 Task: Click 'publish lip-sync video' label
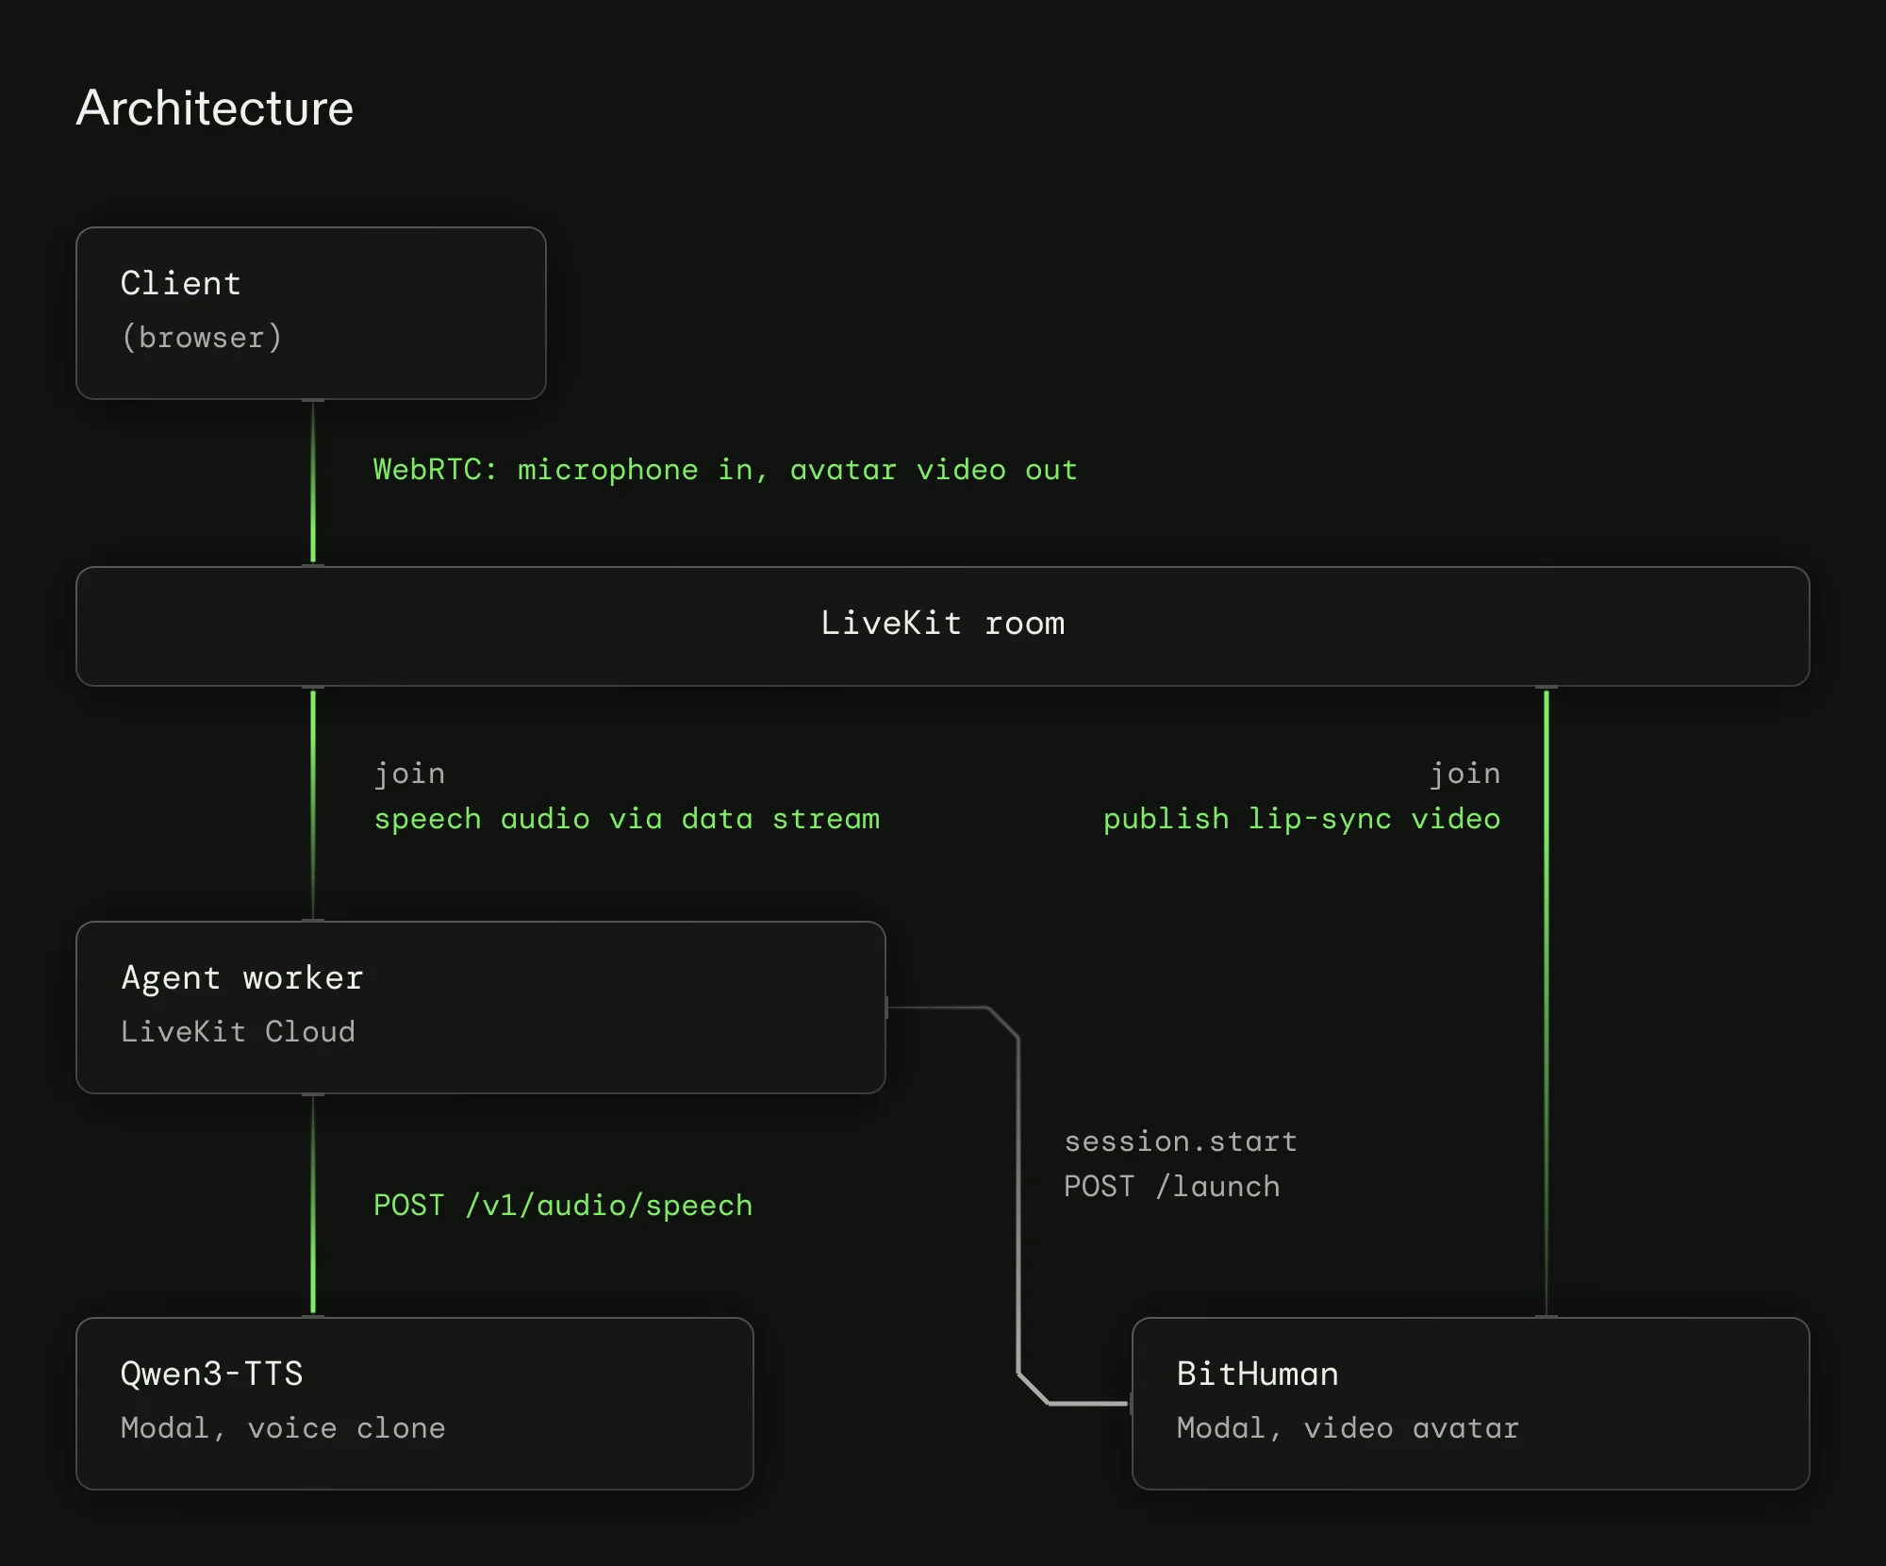click(x=1302, y=820)
